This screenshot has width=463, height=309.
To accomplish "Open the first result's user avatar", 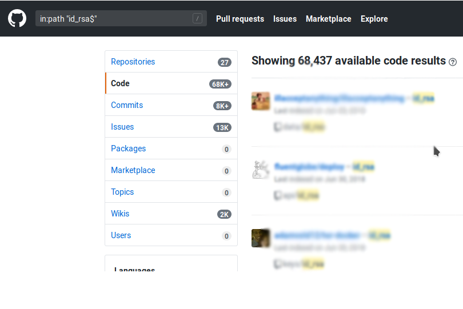I will pyautogui.click(x=261, y=101).
